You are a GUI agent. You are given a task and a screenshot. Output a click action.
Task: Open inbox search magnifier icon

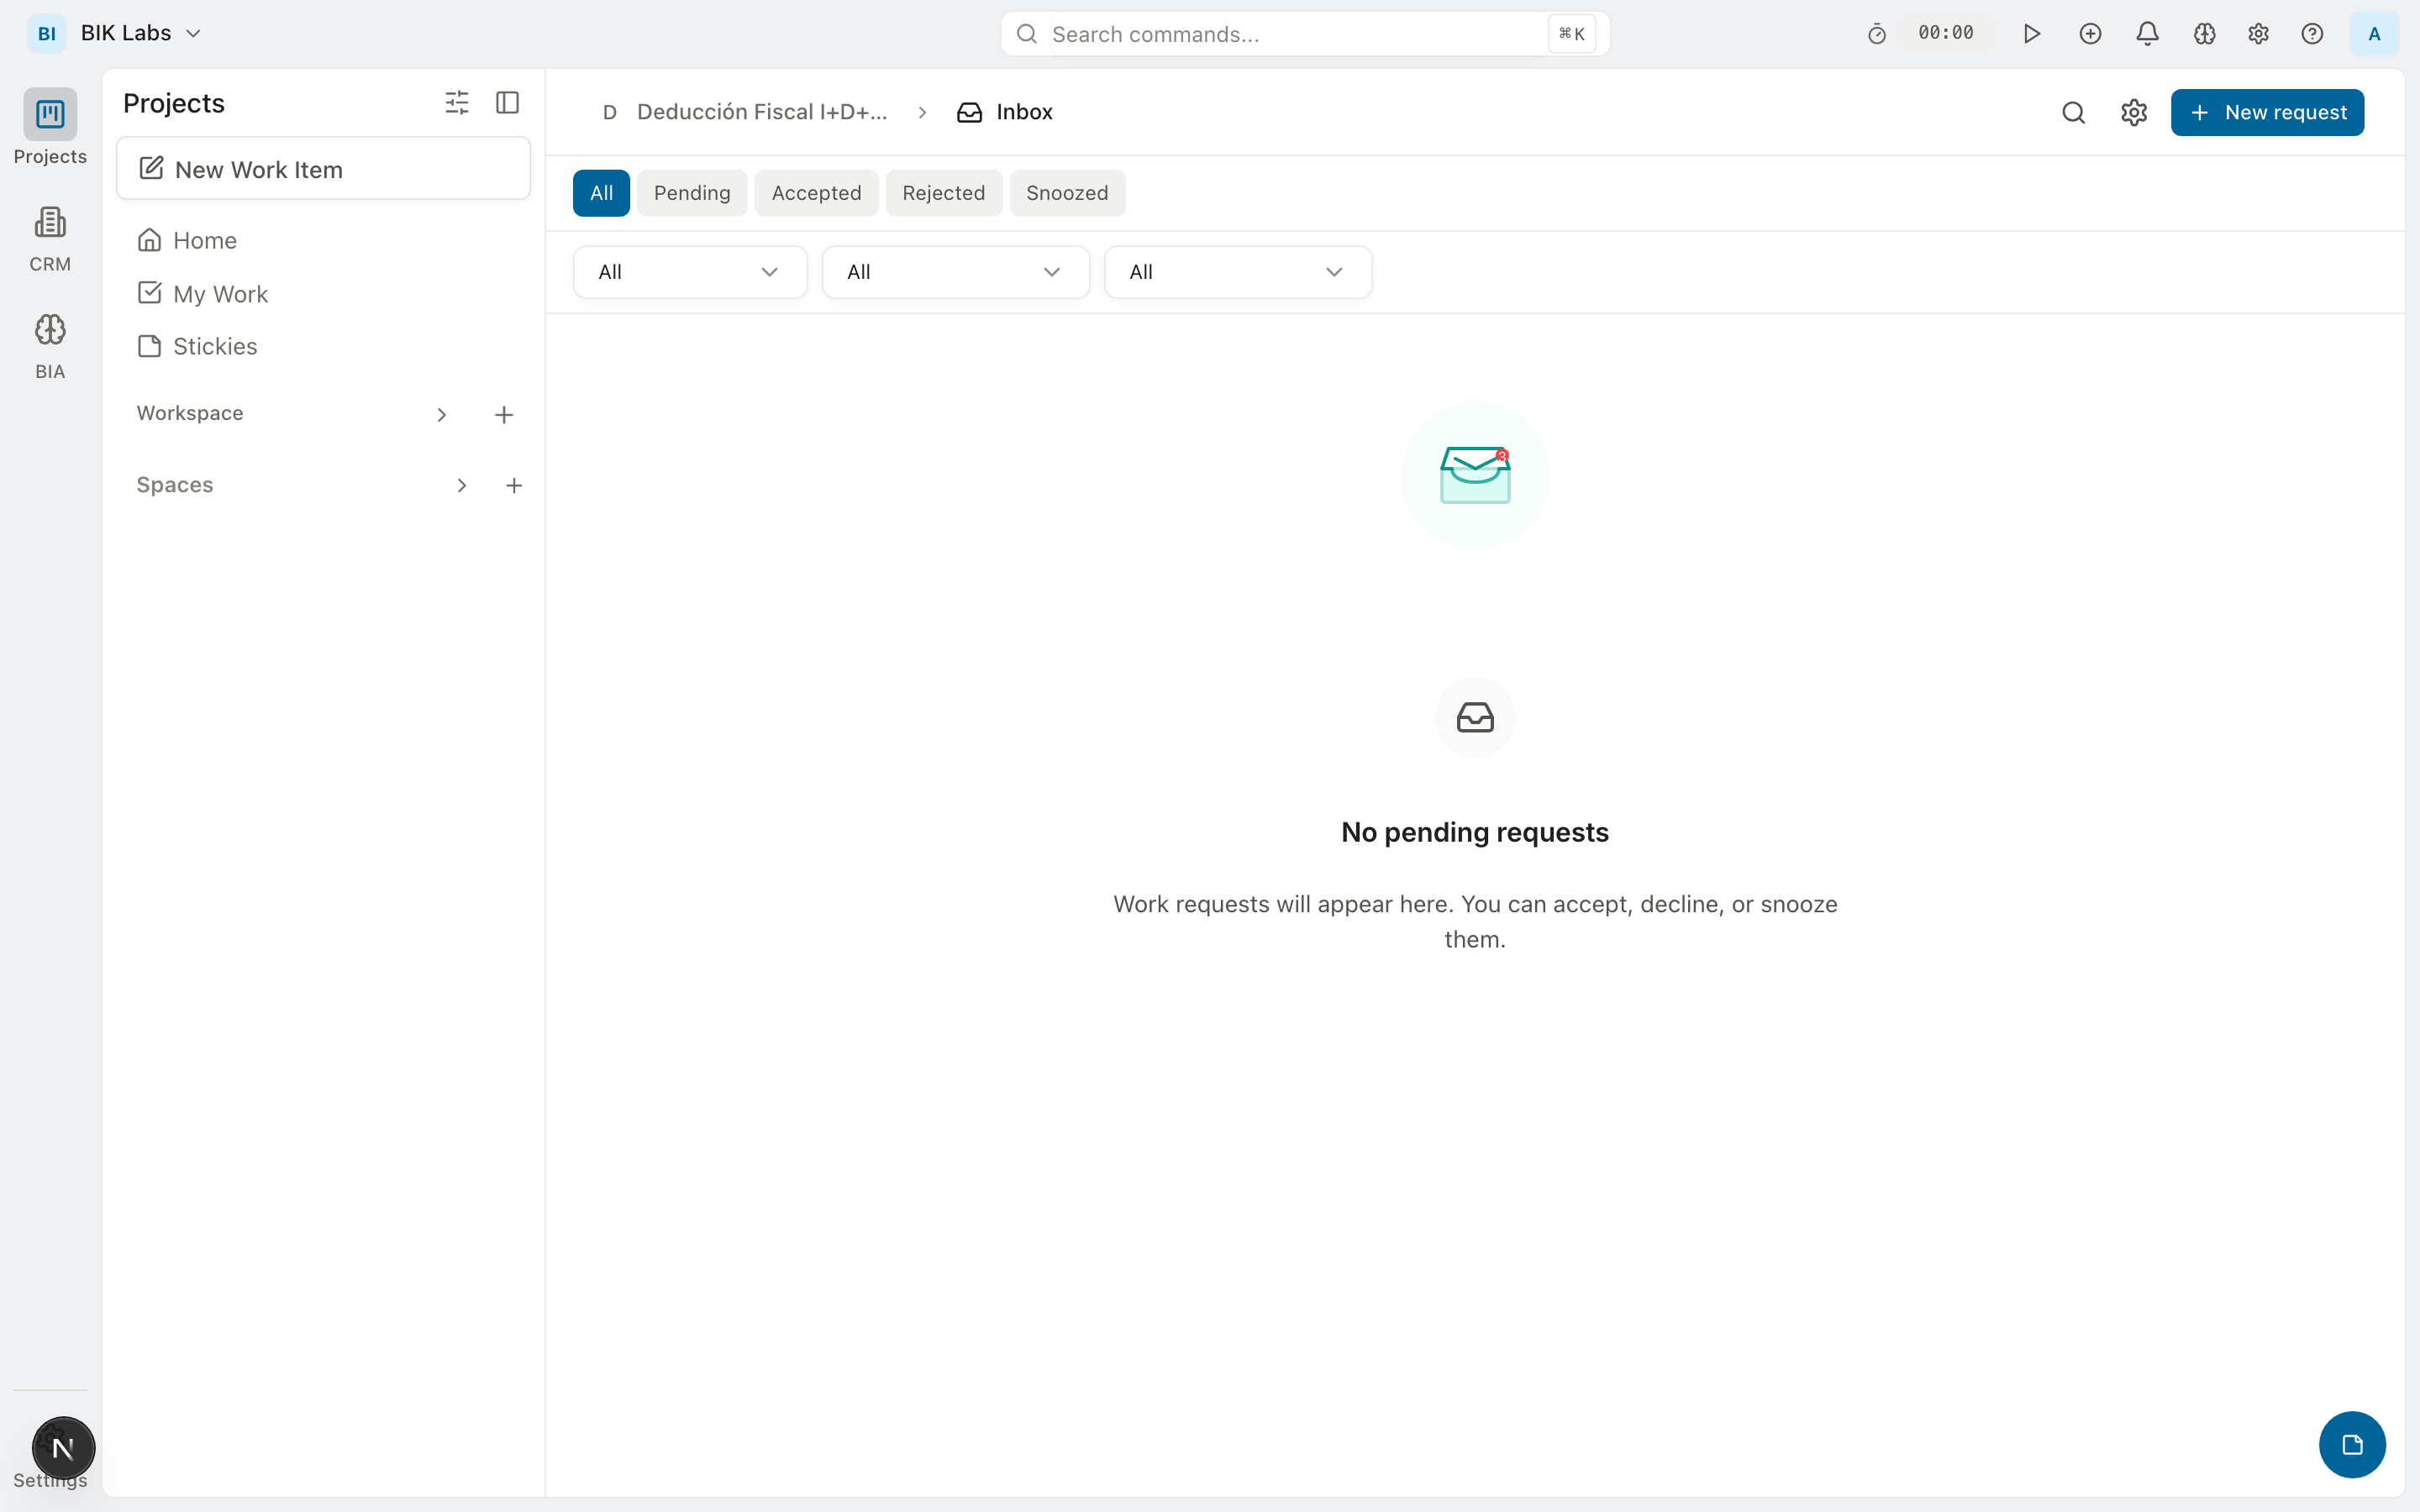(2073, 112)
